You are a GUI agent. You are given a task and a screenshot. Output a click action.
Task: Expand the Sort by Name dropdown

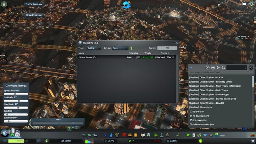click(120, 48)
